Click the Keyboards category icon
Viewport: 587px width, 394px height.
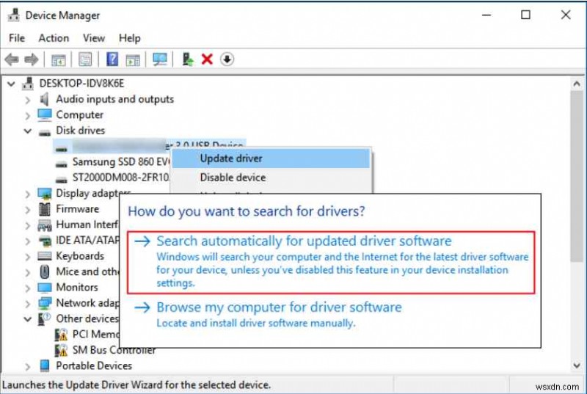45,256
